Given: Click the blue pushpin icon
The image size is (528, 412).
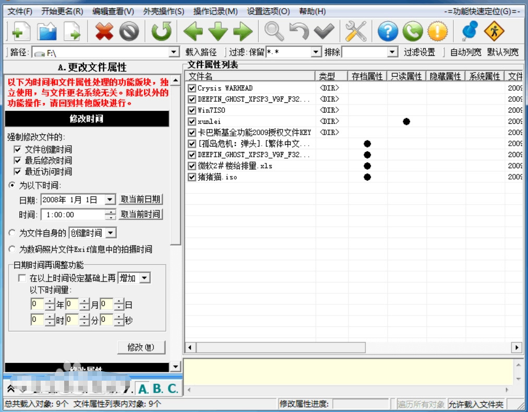Looking at the screenshot, I should 470,31.
